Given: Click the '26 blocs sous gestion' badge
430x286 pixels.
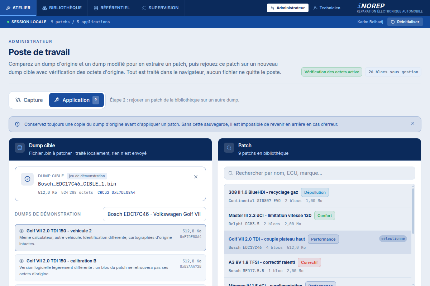Looking at the screenshot, I should coord(393,72).
